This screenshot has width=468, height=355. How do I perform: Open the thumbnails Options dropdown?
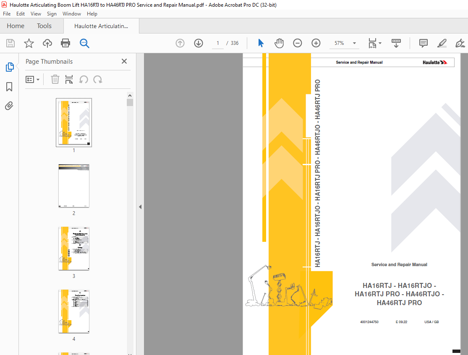pos(33,79)
